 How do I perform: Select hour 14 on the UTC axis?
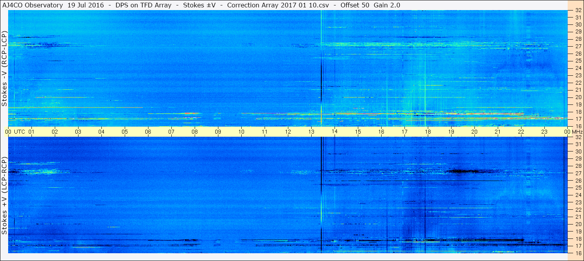[x=335, y=132]
